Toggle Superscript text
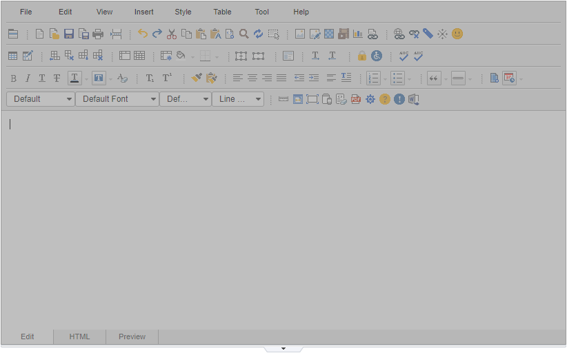The height and width of the screenshot is (353, 567). coord(167,78)
